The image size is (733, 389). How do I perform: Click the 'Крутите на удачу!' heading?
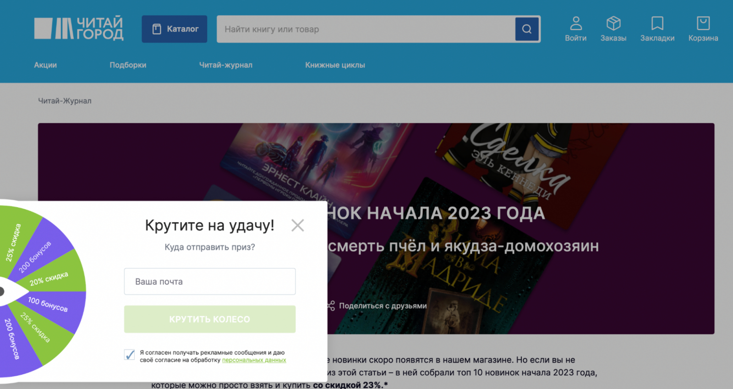[210, 225]
